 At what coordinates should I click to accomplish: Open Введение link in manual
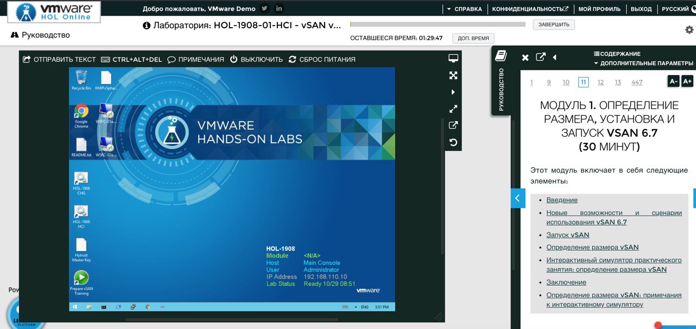[x=562, y=200]
